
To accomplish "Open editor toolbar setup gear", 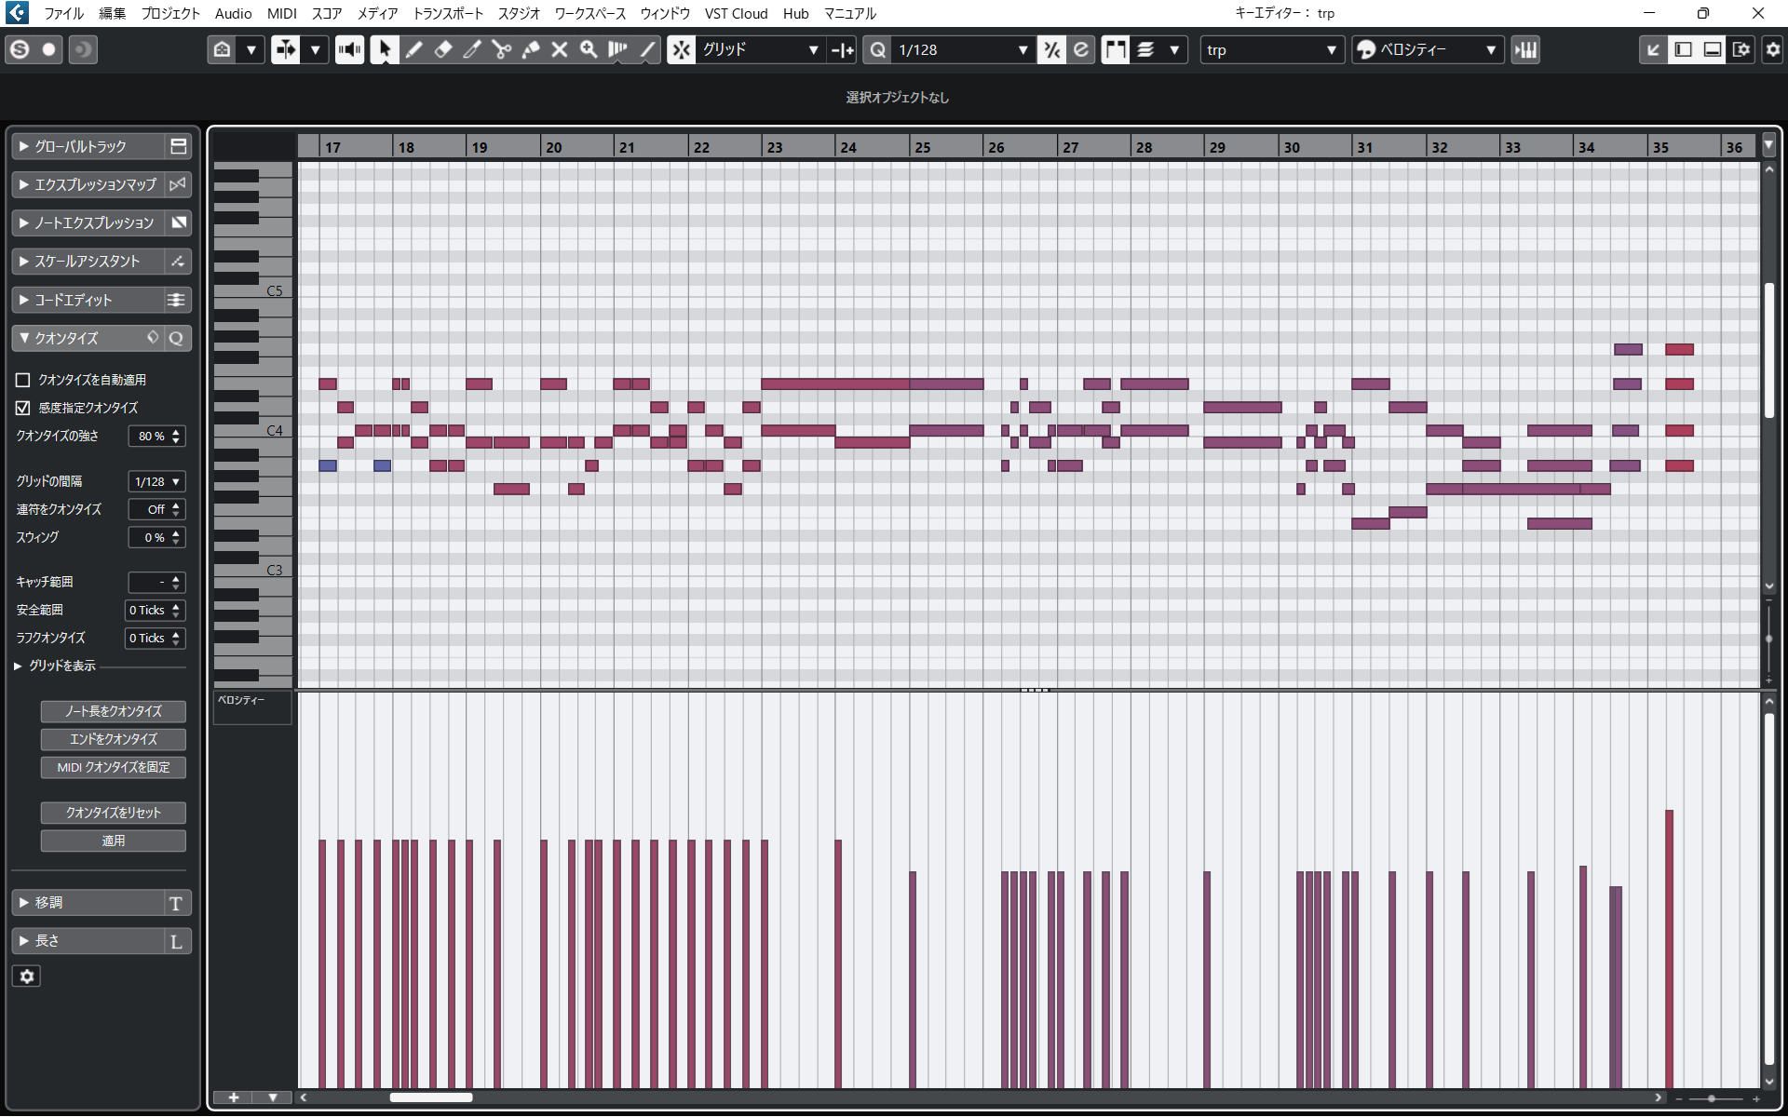I will [x=1772, y=50].
